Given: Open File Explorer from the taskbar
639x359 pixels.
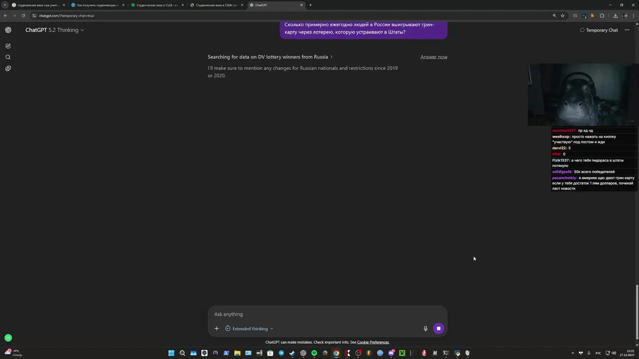Looking at the screenshot, I should 237,353.
